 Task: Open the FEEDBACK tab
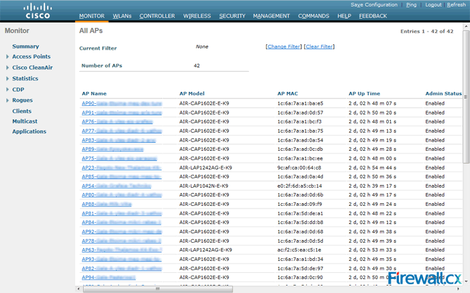[373, 16]
